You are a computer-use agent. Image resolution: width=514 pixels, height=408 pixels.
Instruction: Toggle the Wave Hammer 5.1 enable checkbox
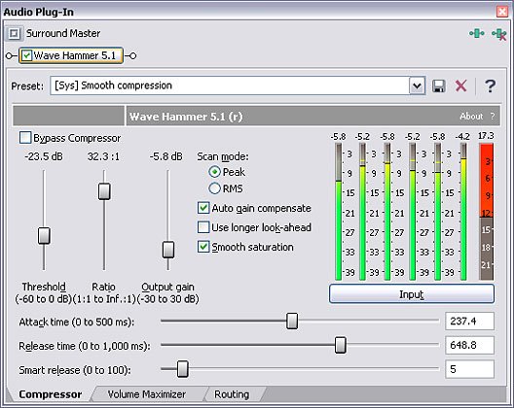point(27,55)
